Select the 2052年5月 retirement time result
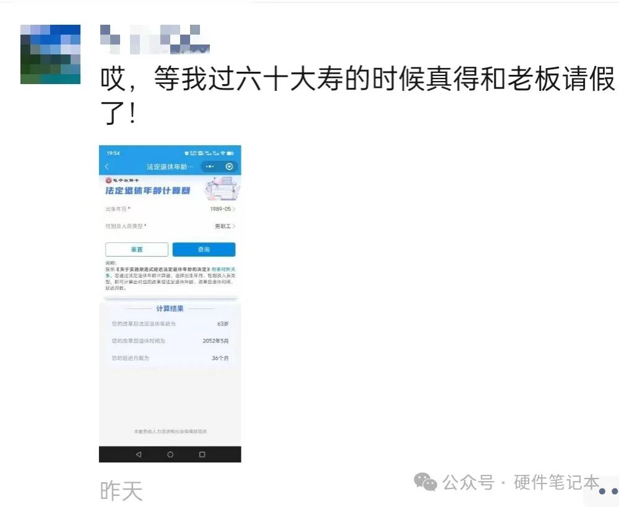619x507 pixels. [x=215, y=341]
